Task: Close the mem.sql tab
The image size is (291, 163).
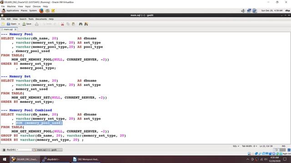Action: [x=15, y=29]
